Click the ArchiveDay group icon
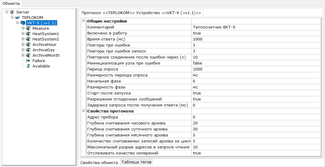325x167 pixels. (28, 50)
